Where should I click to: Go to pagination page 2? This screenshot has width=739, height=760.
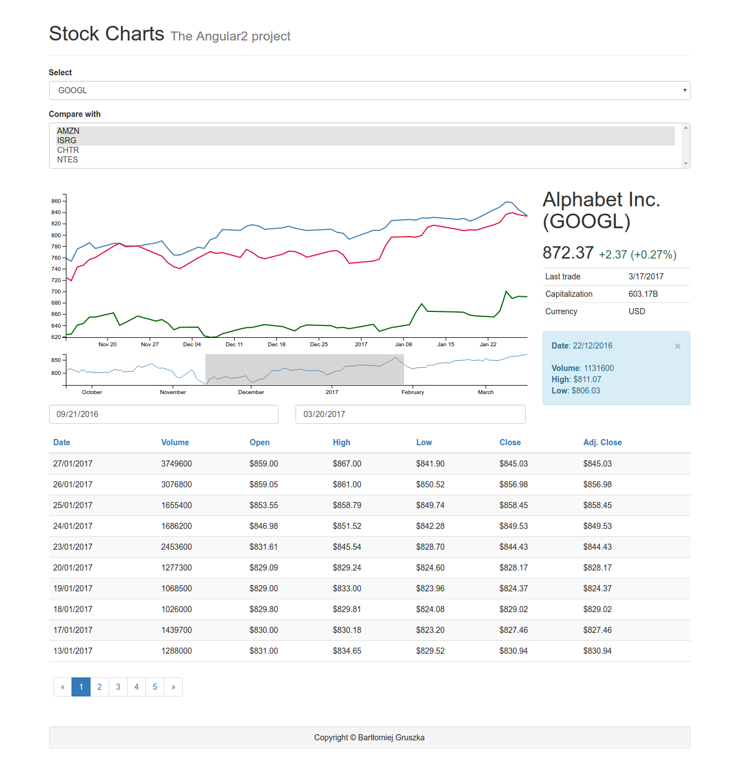tap(100, 687)
